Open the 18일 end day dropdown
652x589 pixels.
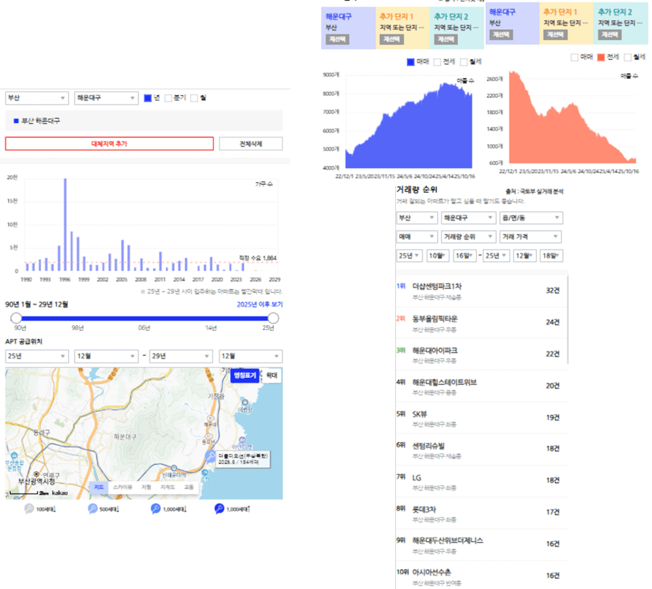pos(551,255)
